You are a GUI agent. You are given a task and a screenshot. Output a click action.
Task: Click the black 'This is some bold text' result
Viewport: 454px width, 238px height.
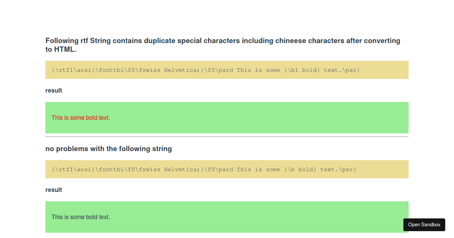pos(81,217)
